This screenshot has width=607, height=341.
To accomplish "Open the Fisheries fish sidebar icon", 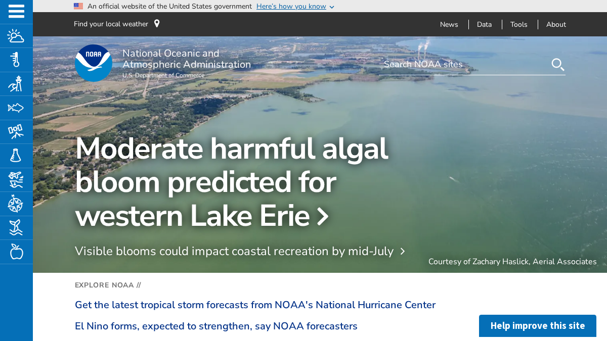I will click(16, 108).
